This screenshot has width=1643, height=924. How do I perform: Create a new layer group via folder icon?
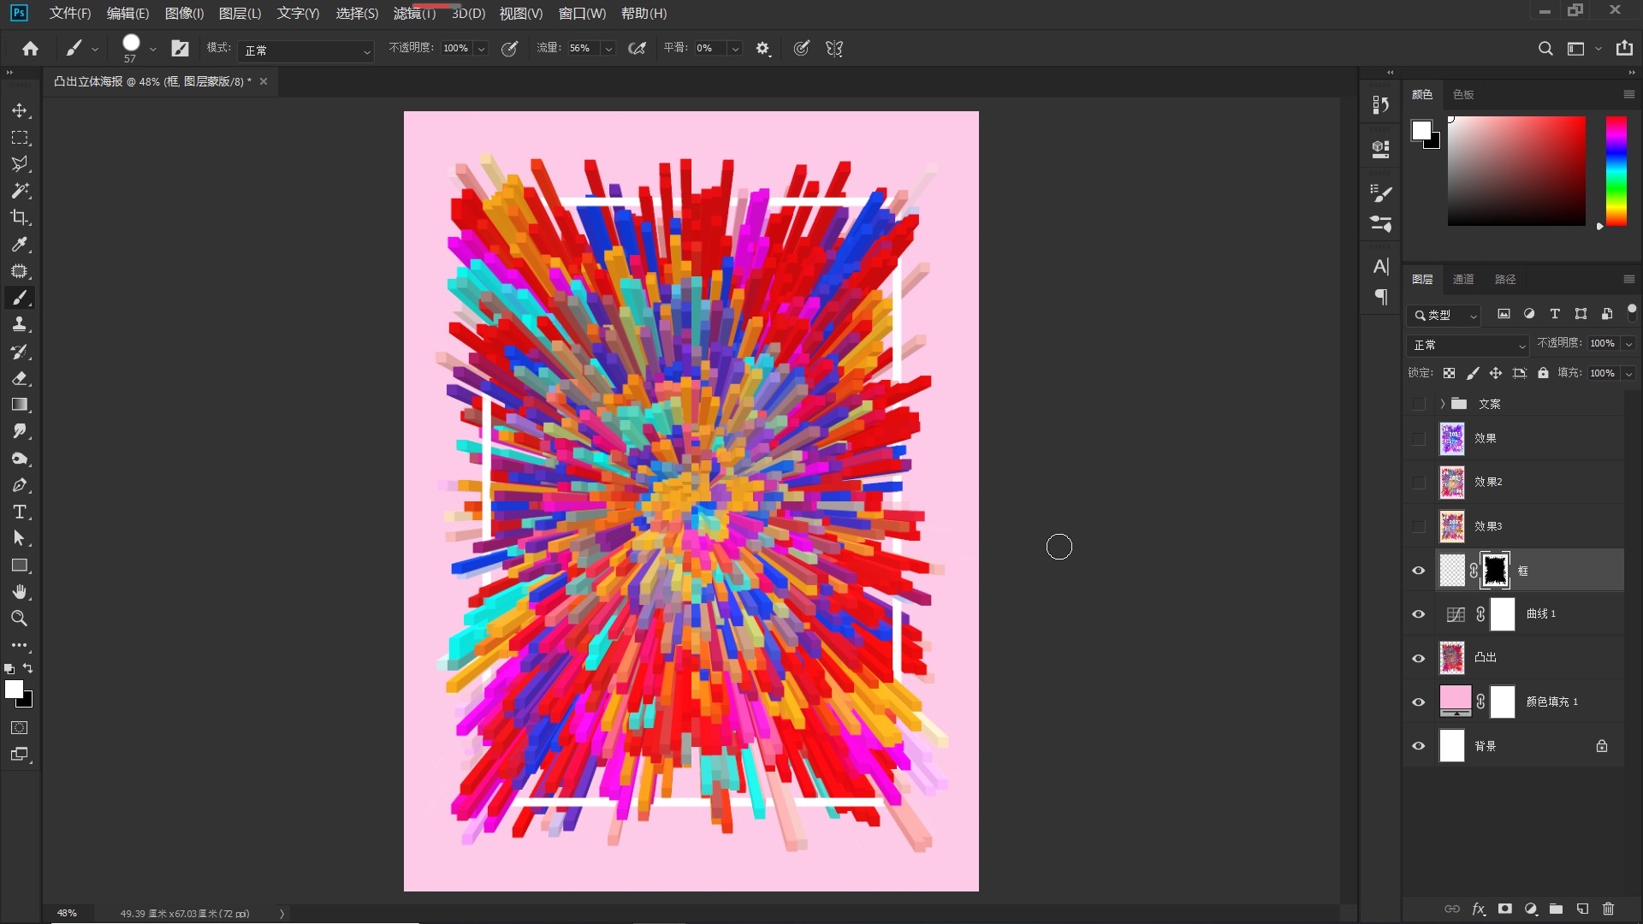[x=1556, y=909]
